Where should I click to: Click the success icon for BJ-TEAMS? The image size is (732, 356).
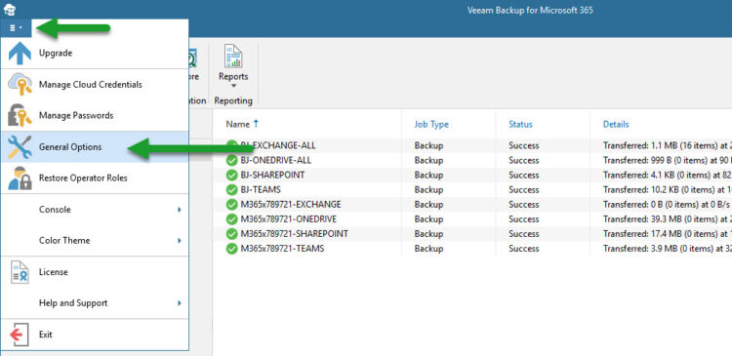point(231,190)
